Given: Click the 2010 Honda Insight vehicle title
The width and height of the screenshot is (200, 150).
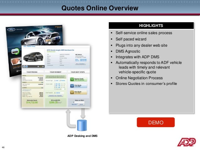Looking at the screenshot, I should point(61,50).
